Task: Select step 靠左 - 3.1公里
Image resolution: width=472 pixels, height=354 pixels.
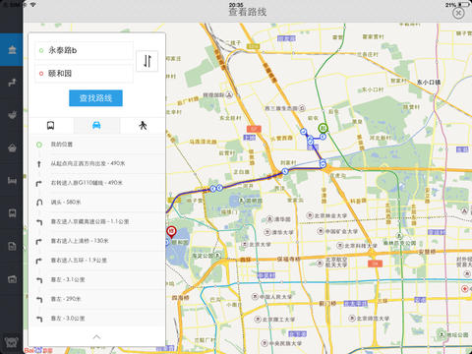Action: pos(96,279)
